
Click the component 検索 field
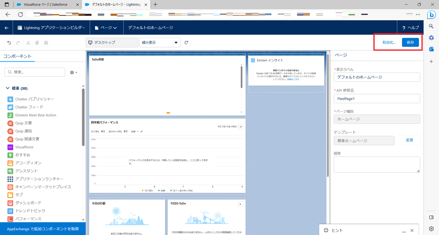click(35, 72)
